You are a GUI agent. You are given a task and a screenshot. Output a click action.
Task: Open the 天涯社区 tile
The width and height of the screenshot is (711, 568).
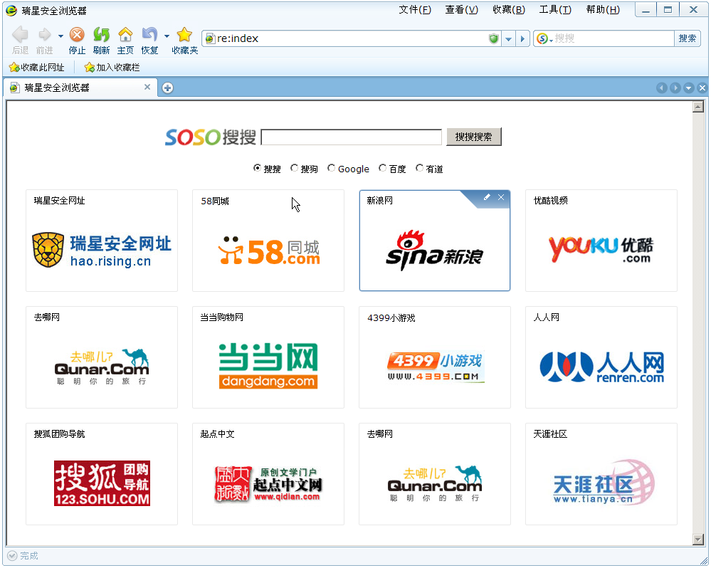point(601,474)
